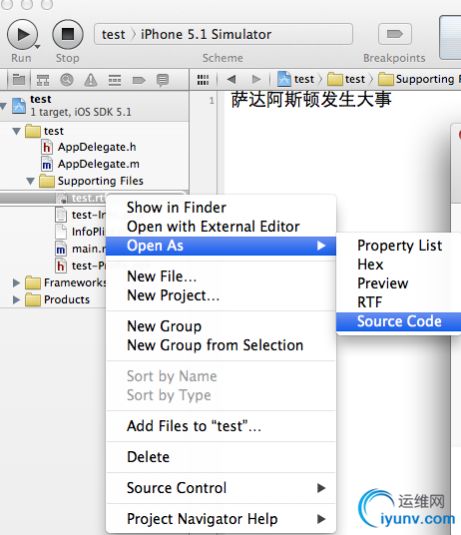Select the test-Prefix header file
The image size is (461, 535).
(81, 266)
